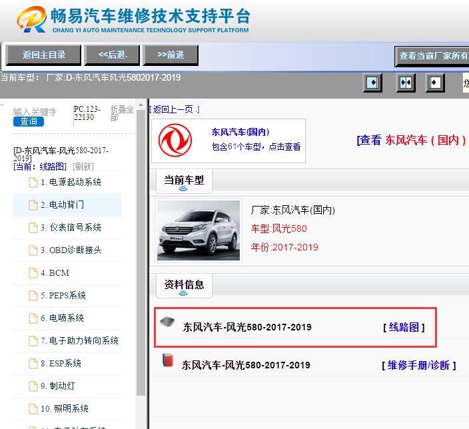Open 3. 仪表信号系统 tree item
The height and width of the screenshot is (429, 469).
(67, 228)
